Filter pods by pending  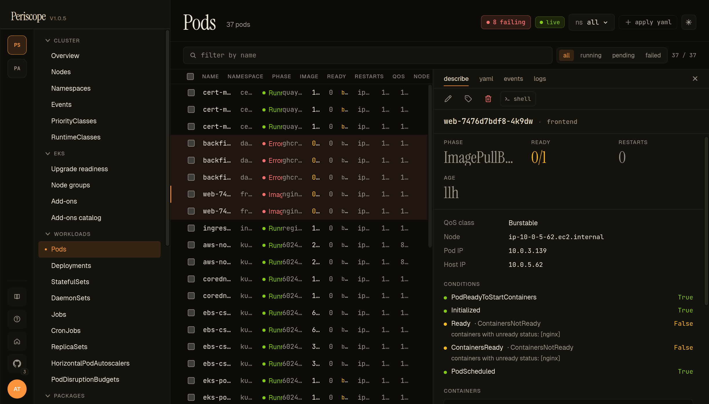[x=623, y=55]
